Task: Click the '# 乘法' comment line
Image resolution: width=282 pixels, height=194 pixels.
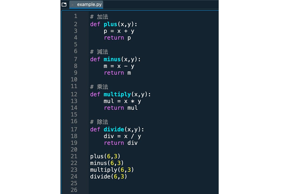Action: pyautogui.click(x=99, y=87)
